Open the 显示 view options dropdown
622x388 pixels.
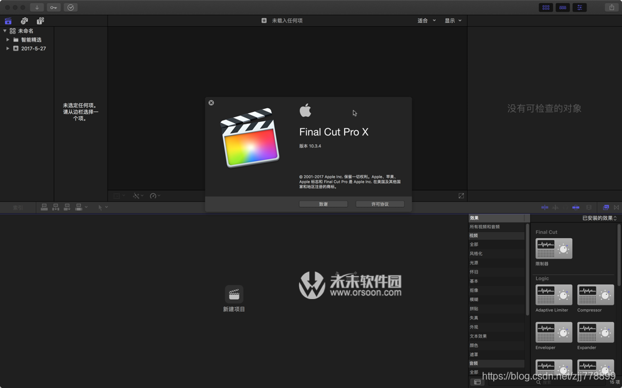tap(453, 21)
